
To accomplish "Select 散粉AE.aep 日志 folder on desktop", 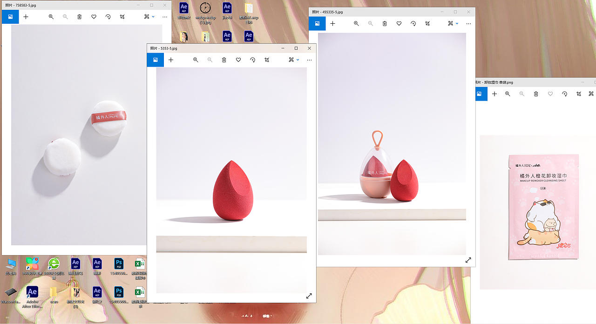I will pyautogui.click(x=249, y=13).
